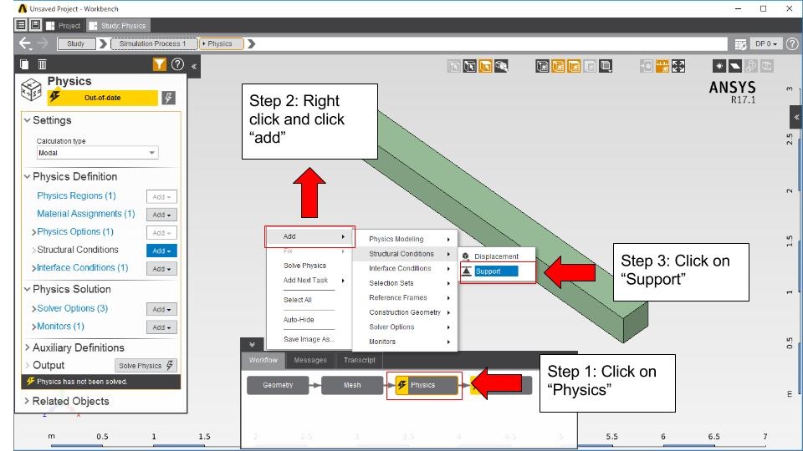
Task: Open Add dropdown for Monitors row
Action: pos(161,327)
